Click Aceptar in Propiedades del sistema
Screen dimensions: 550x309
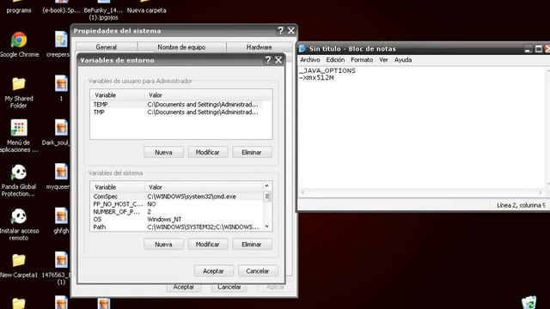pos(184,287)
